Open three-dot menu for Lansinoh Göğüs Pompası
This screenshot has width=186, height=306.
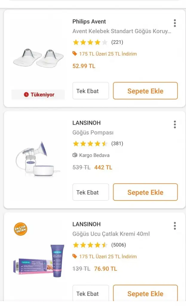(x=175, y=124)
